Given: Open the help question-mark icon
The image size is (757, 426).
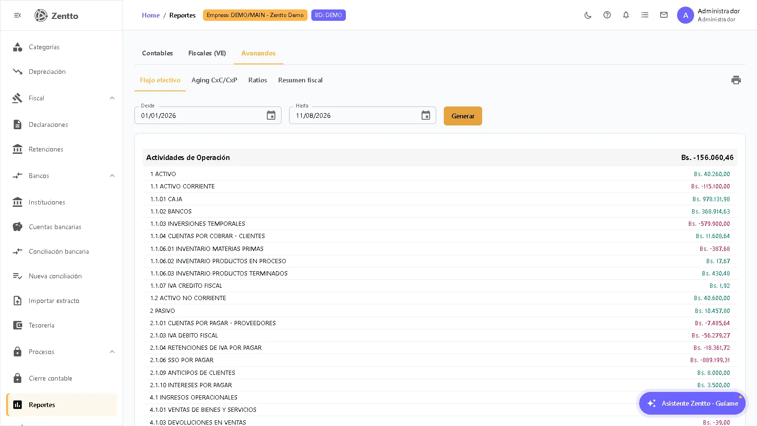Looking at the screenshot, I should pyautogui.click(x=607, y=15).
